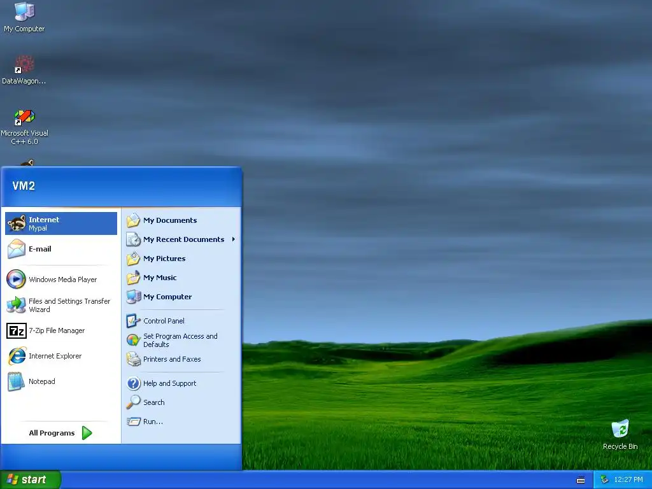The height and width of the screenshot is (489, 652).
Task: Click the system tray network icon
Action: click(604, 480)
